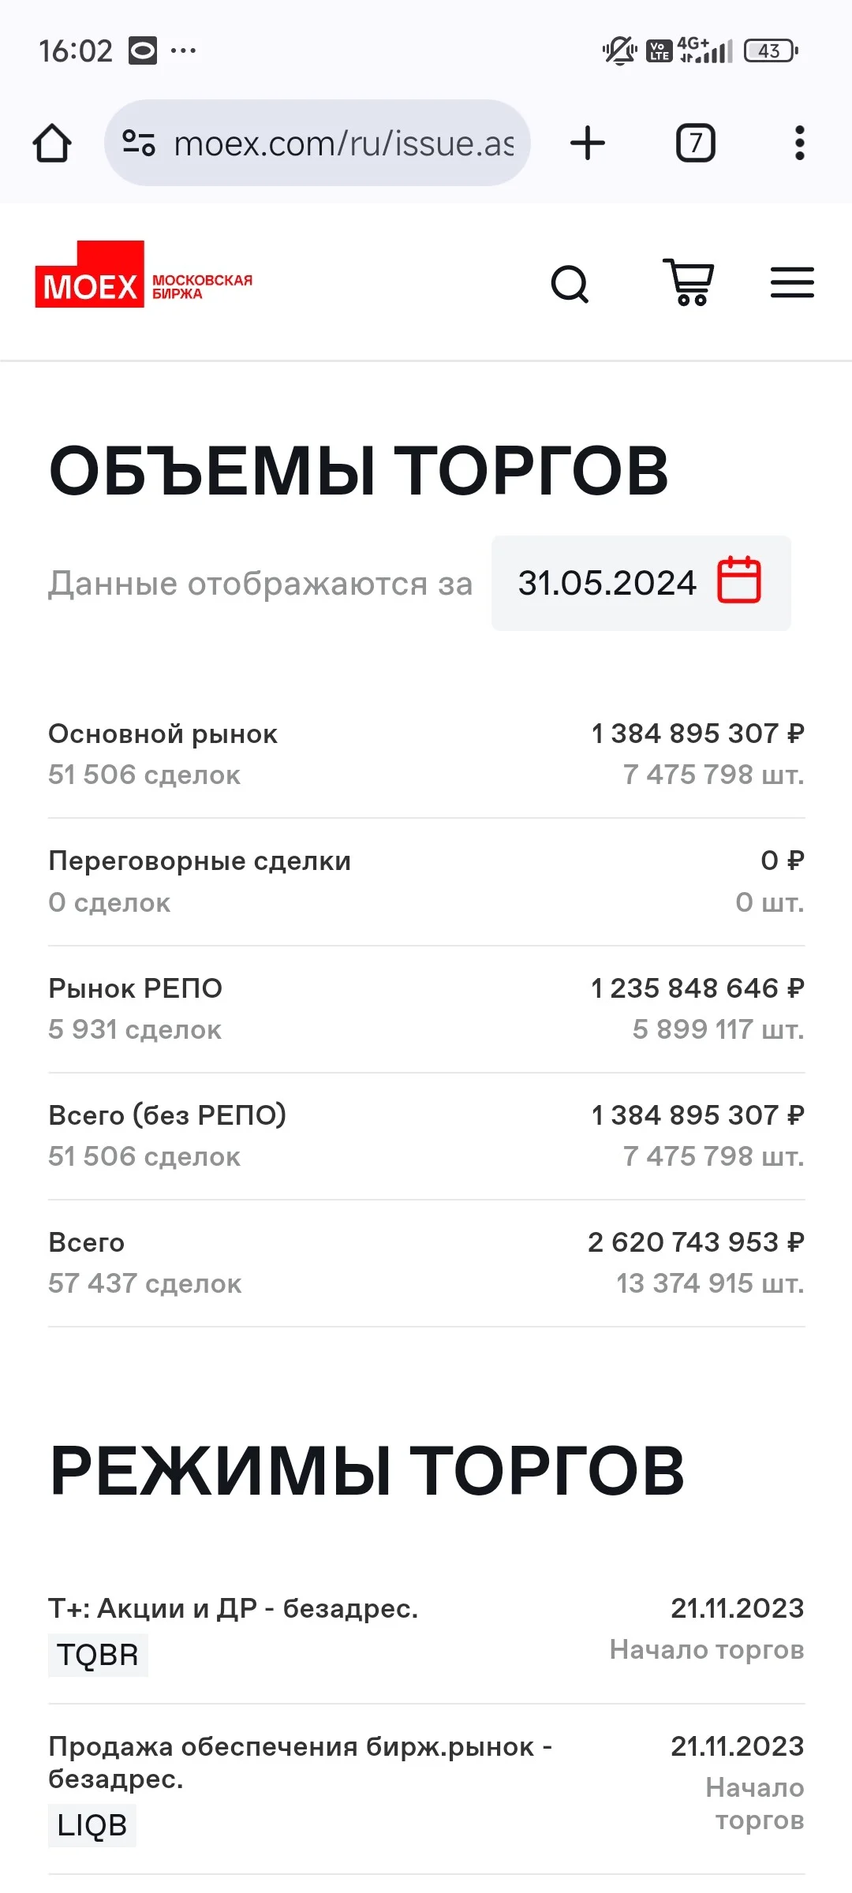
Task: Select the TQBR trading mode tag
Action: [98, 1654]
